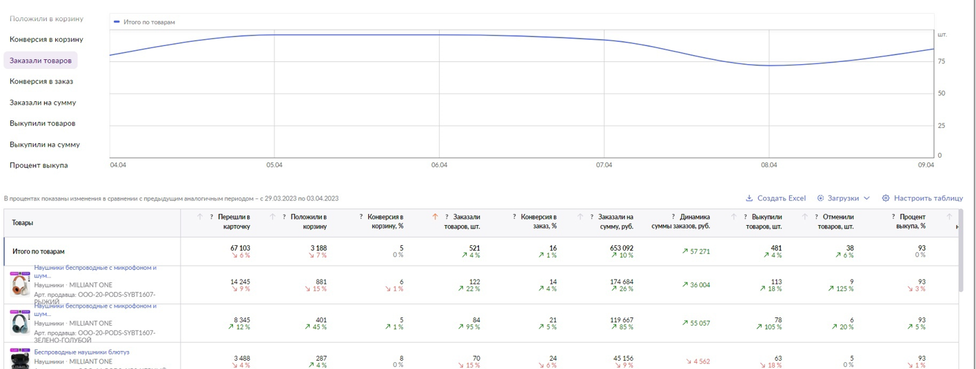Click chart point at 07.04
Image resolution: width=976 pixels, height=369 pixels.
tap(604, 39)
